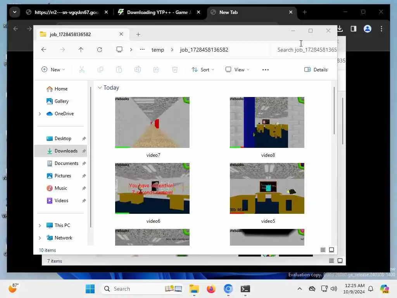Screen dimensions: 397x298
Task: Open Chrome three-dot menu
Action: click(381, 29)
